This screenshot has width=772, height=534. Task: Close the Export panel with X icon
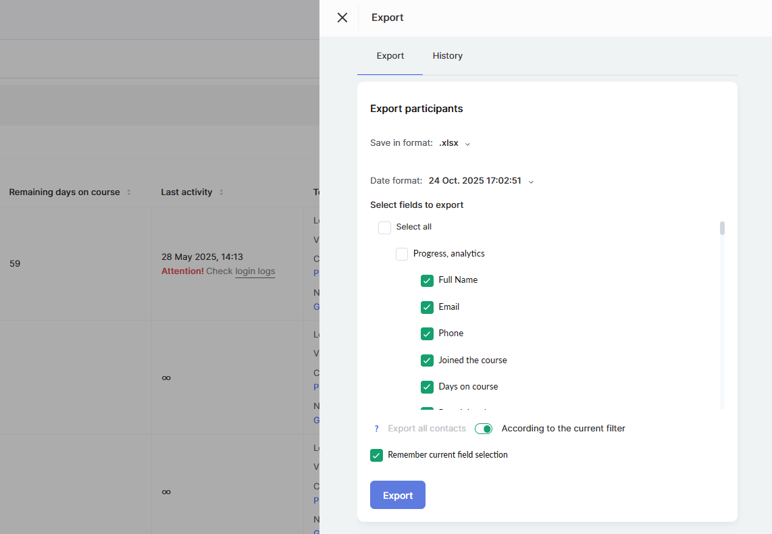click(342, 18)
